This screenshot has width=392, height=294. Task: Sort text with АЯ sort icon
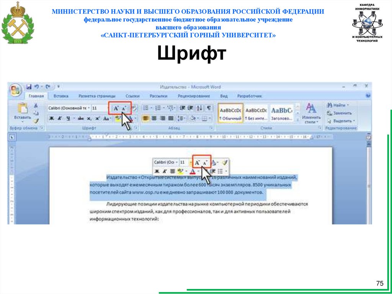pyautogui.click(x=199, y=108)
